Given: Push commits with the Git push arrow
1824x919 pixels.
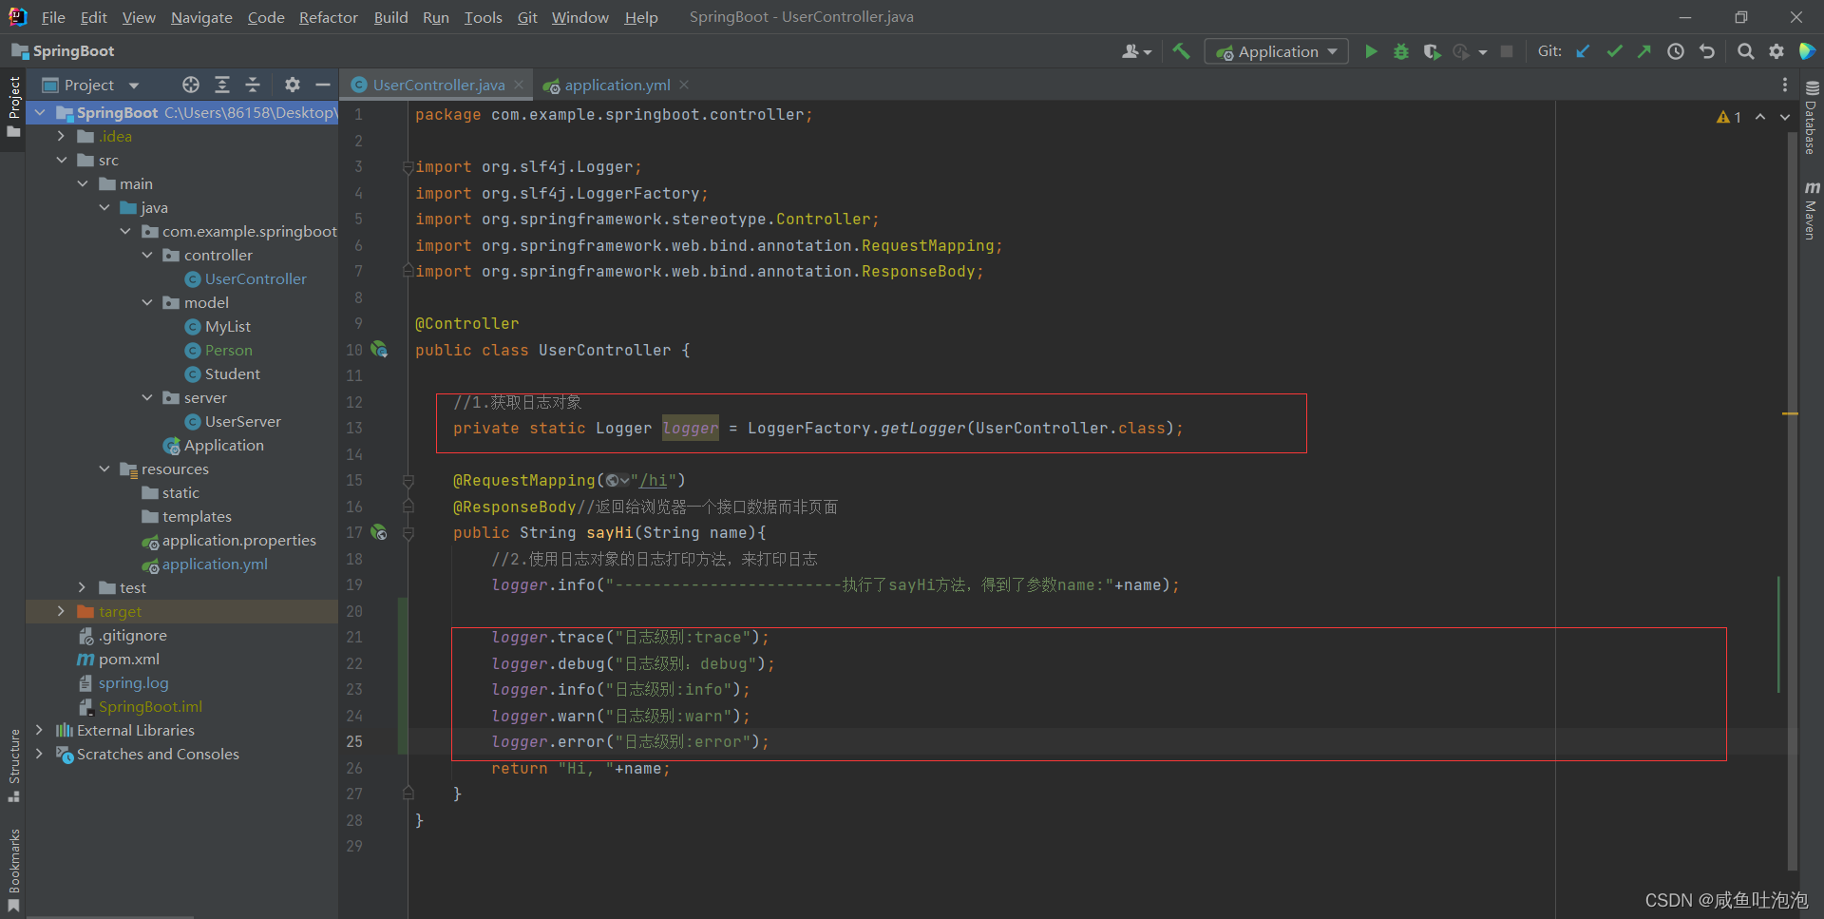Looking at the screenshot, I should coord(1643,51).
